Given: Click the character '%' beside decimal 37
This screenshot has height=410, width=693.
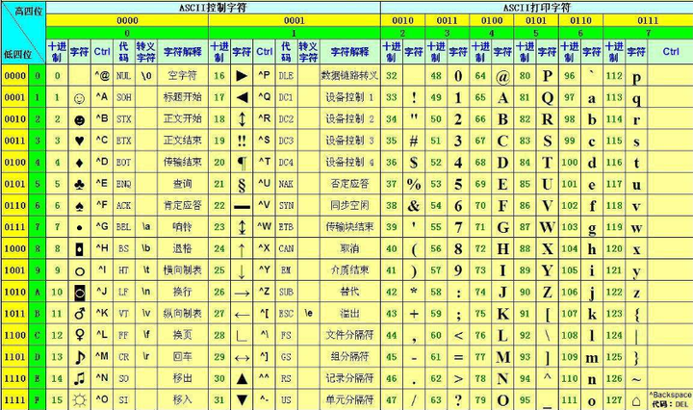Looking at the screenshot, I should click(x=414, y=184).
